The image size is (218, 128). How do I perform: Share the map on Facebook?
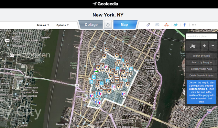[x=185, y=25]
